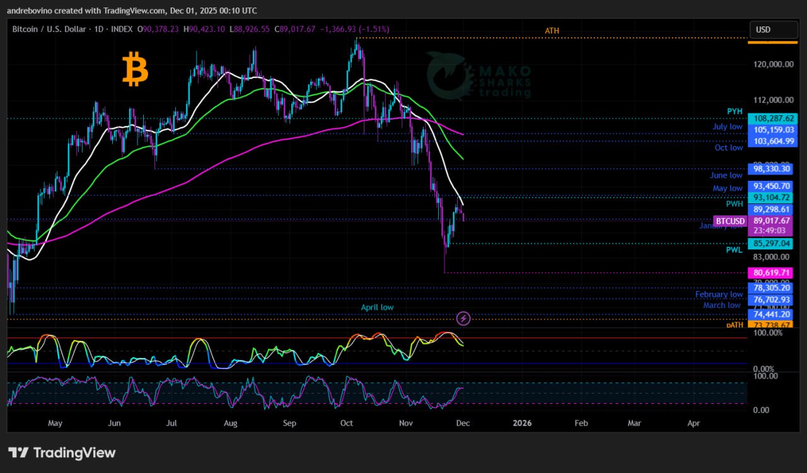The image size is (807, 473).
Task: Click the BTCUSD symbol price label
Action: pyautogui.click(x=730, y=221)
